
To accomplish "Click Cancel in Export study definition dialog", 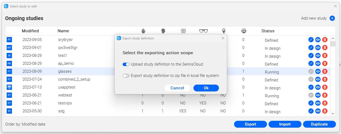I will point(177,88).
